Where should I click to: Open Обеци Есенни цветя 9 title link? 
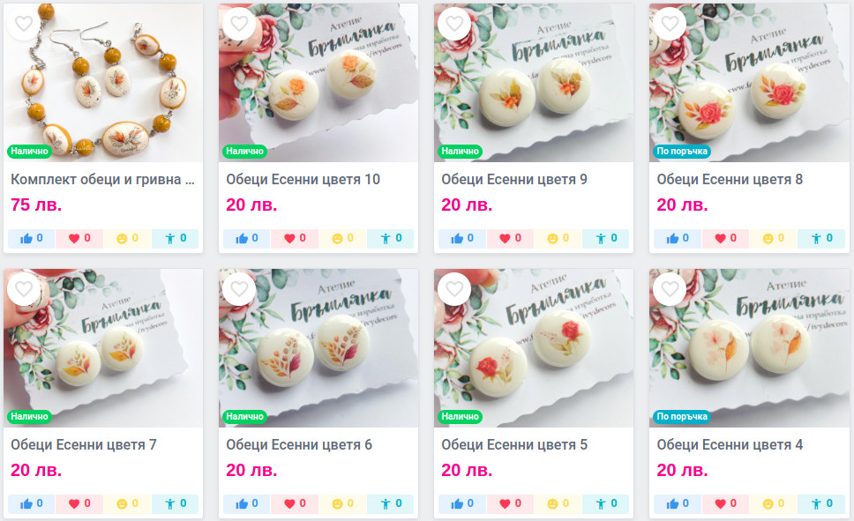coord(514,179)
